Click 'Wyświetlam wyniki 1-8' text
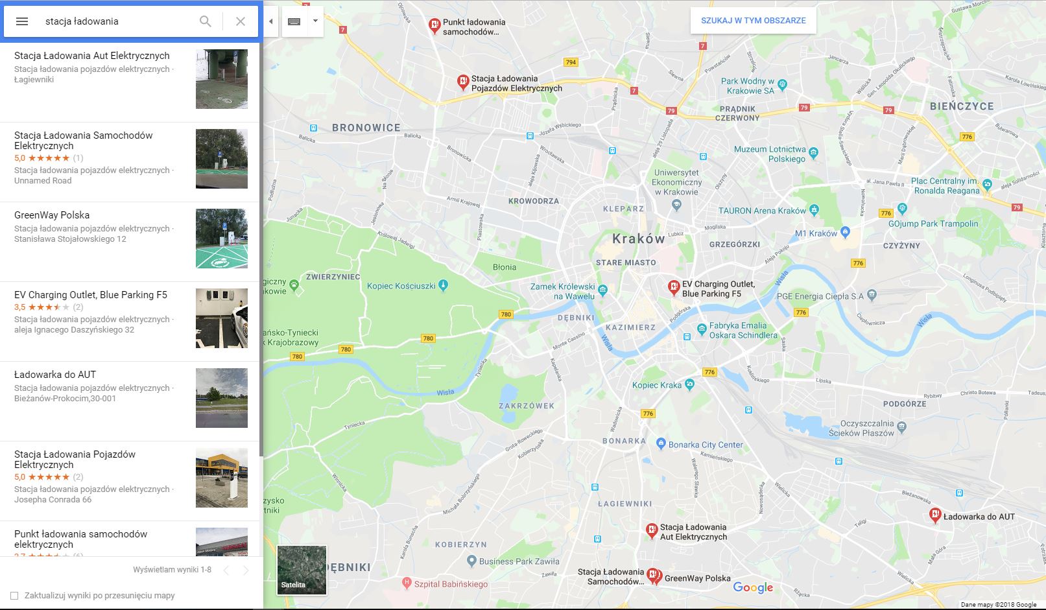The width and height of the screenshot is (1046, 610). tap(172, 570)
